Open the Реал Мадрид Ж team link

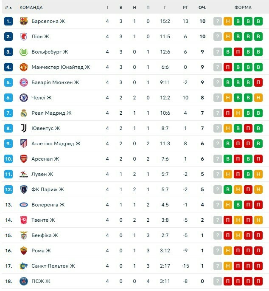click(x=51, y=113)
